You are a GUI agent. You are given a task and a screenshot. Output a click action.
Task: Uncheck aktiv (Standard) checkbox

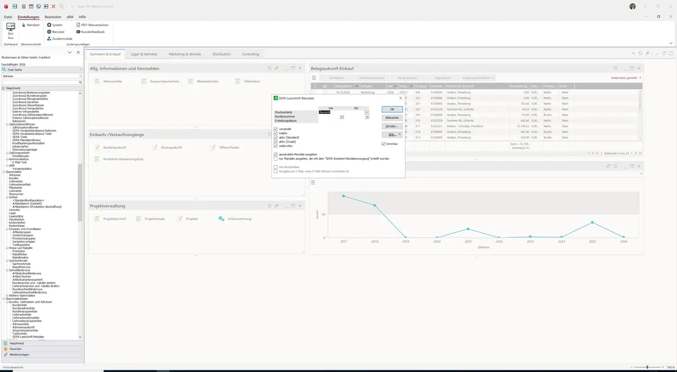click(x=275, y=138)
